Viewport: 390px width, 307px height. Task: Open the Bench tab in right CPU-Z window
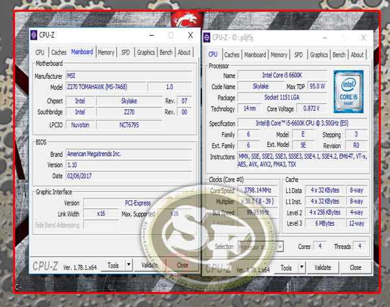tap(339, 55)
